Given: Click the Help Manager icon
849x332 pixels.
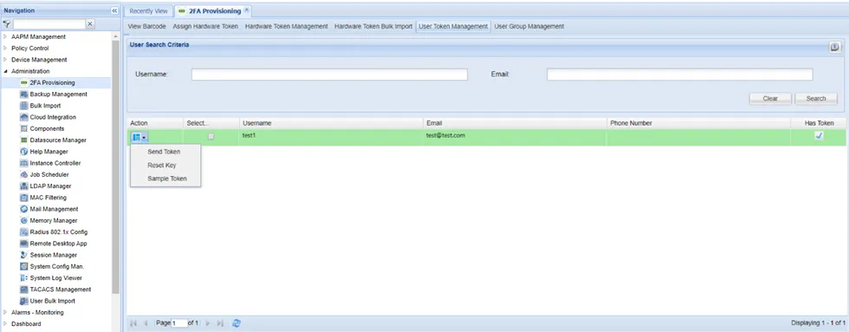Looking at the screenshot, I should click(24, 152).
